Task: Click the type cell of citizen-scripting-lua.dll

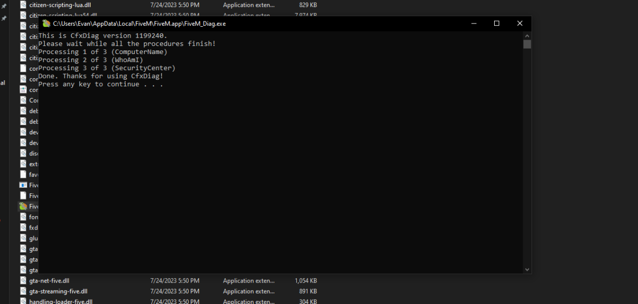Action: click(x=249, y=5)
